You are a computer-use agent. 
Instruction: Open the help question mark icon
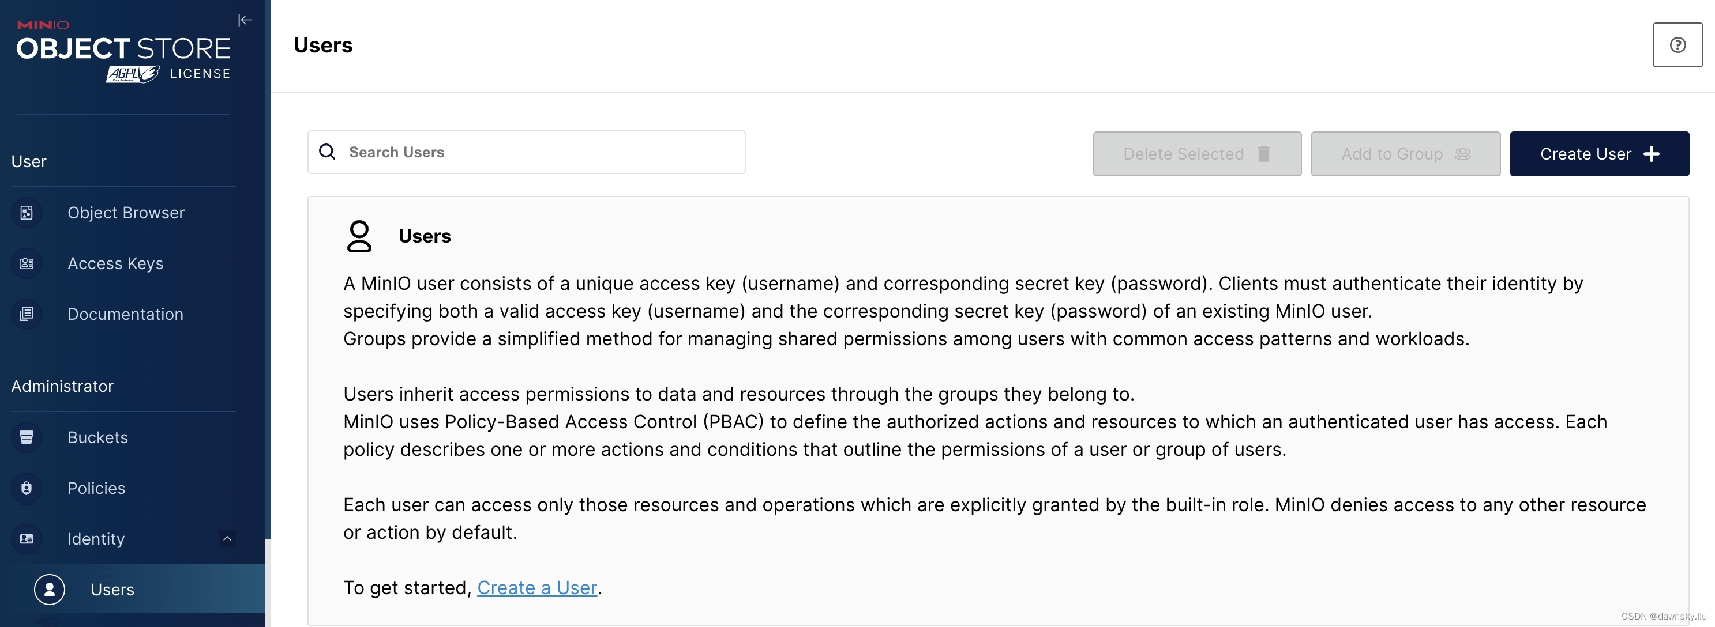1677,45
